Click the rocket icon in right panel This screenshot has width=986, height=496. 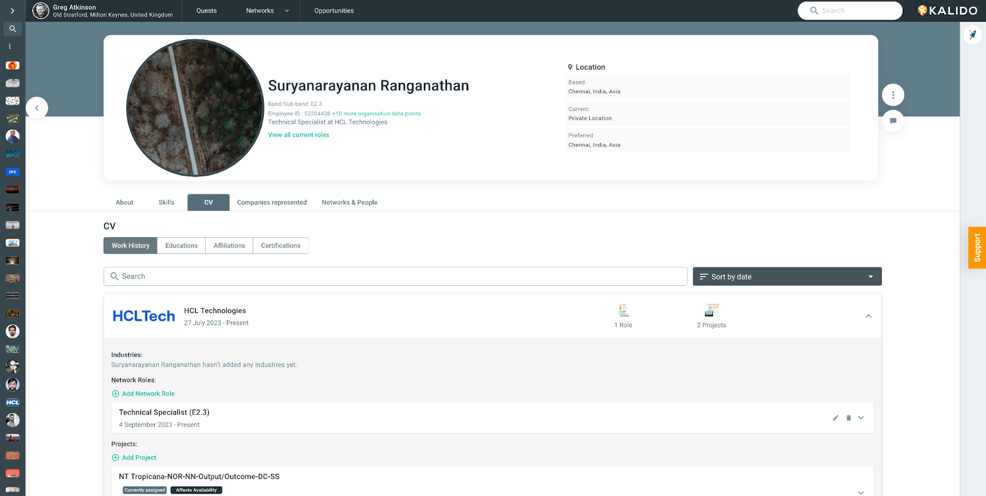pyautogui.click(x=972, y=35)
